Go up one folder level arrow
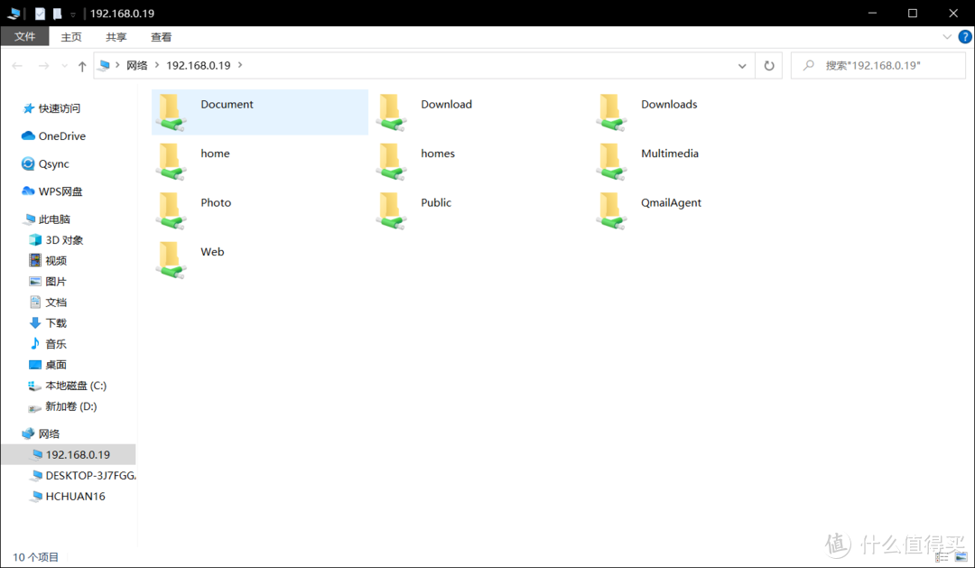Screen dimensions: 975x568 [x=82, y=66]
